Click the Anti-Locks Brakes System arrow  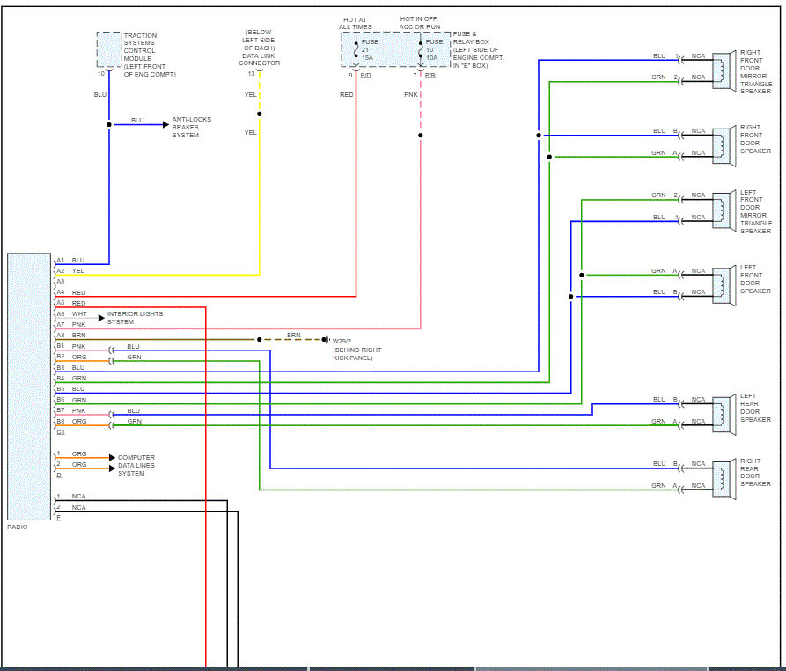(166, 124)
